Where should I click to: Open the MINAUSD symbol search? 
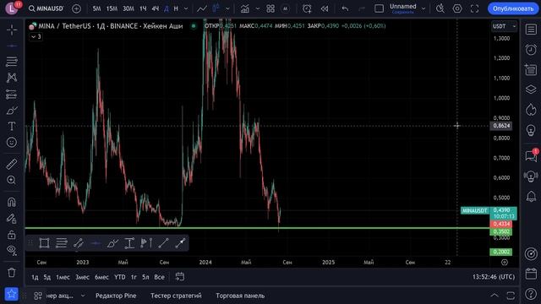(x=46, y=8)
